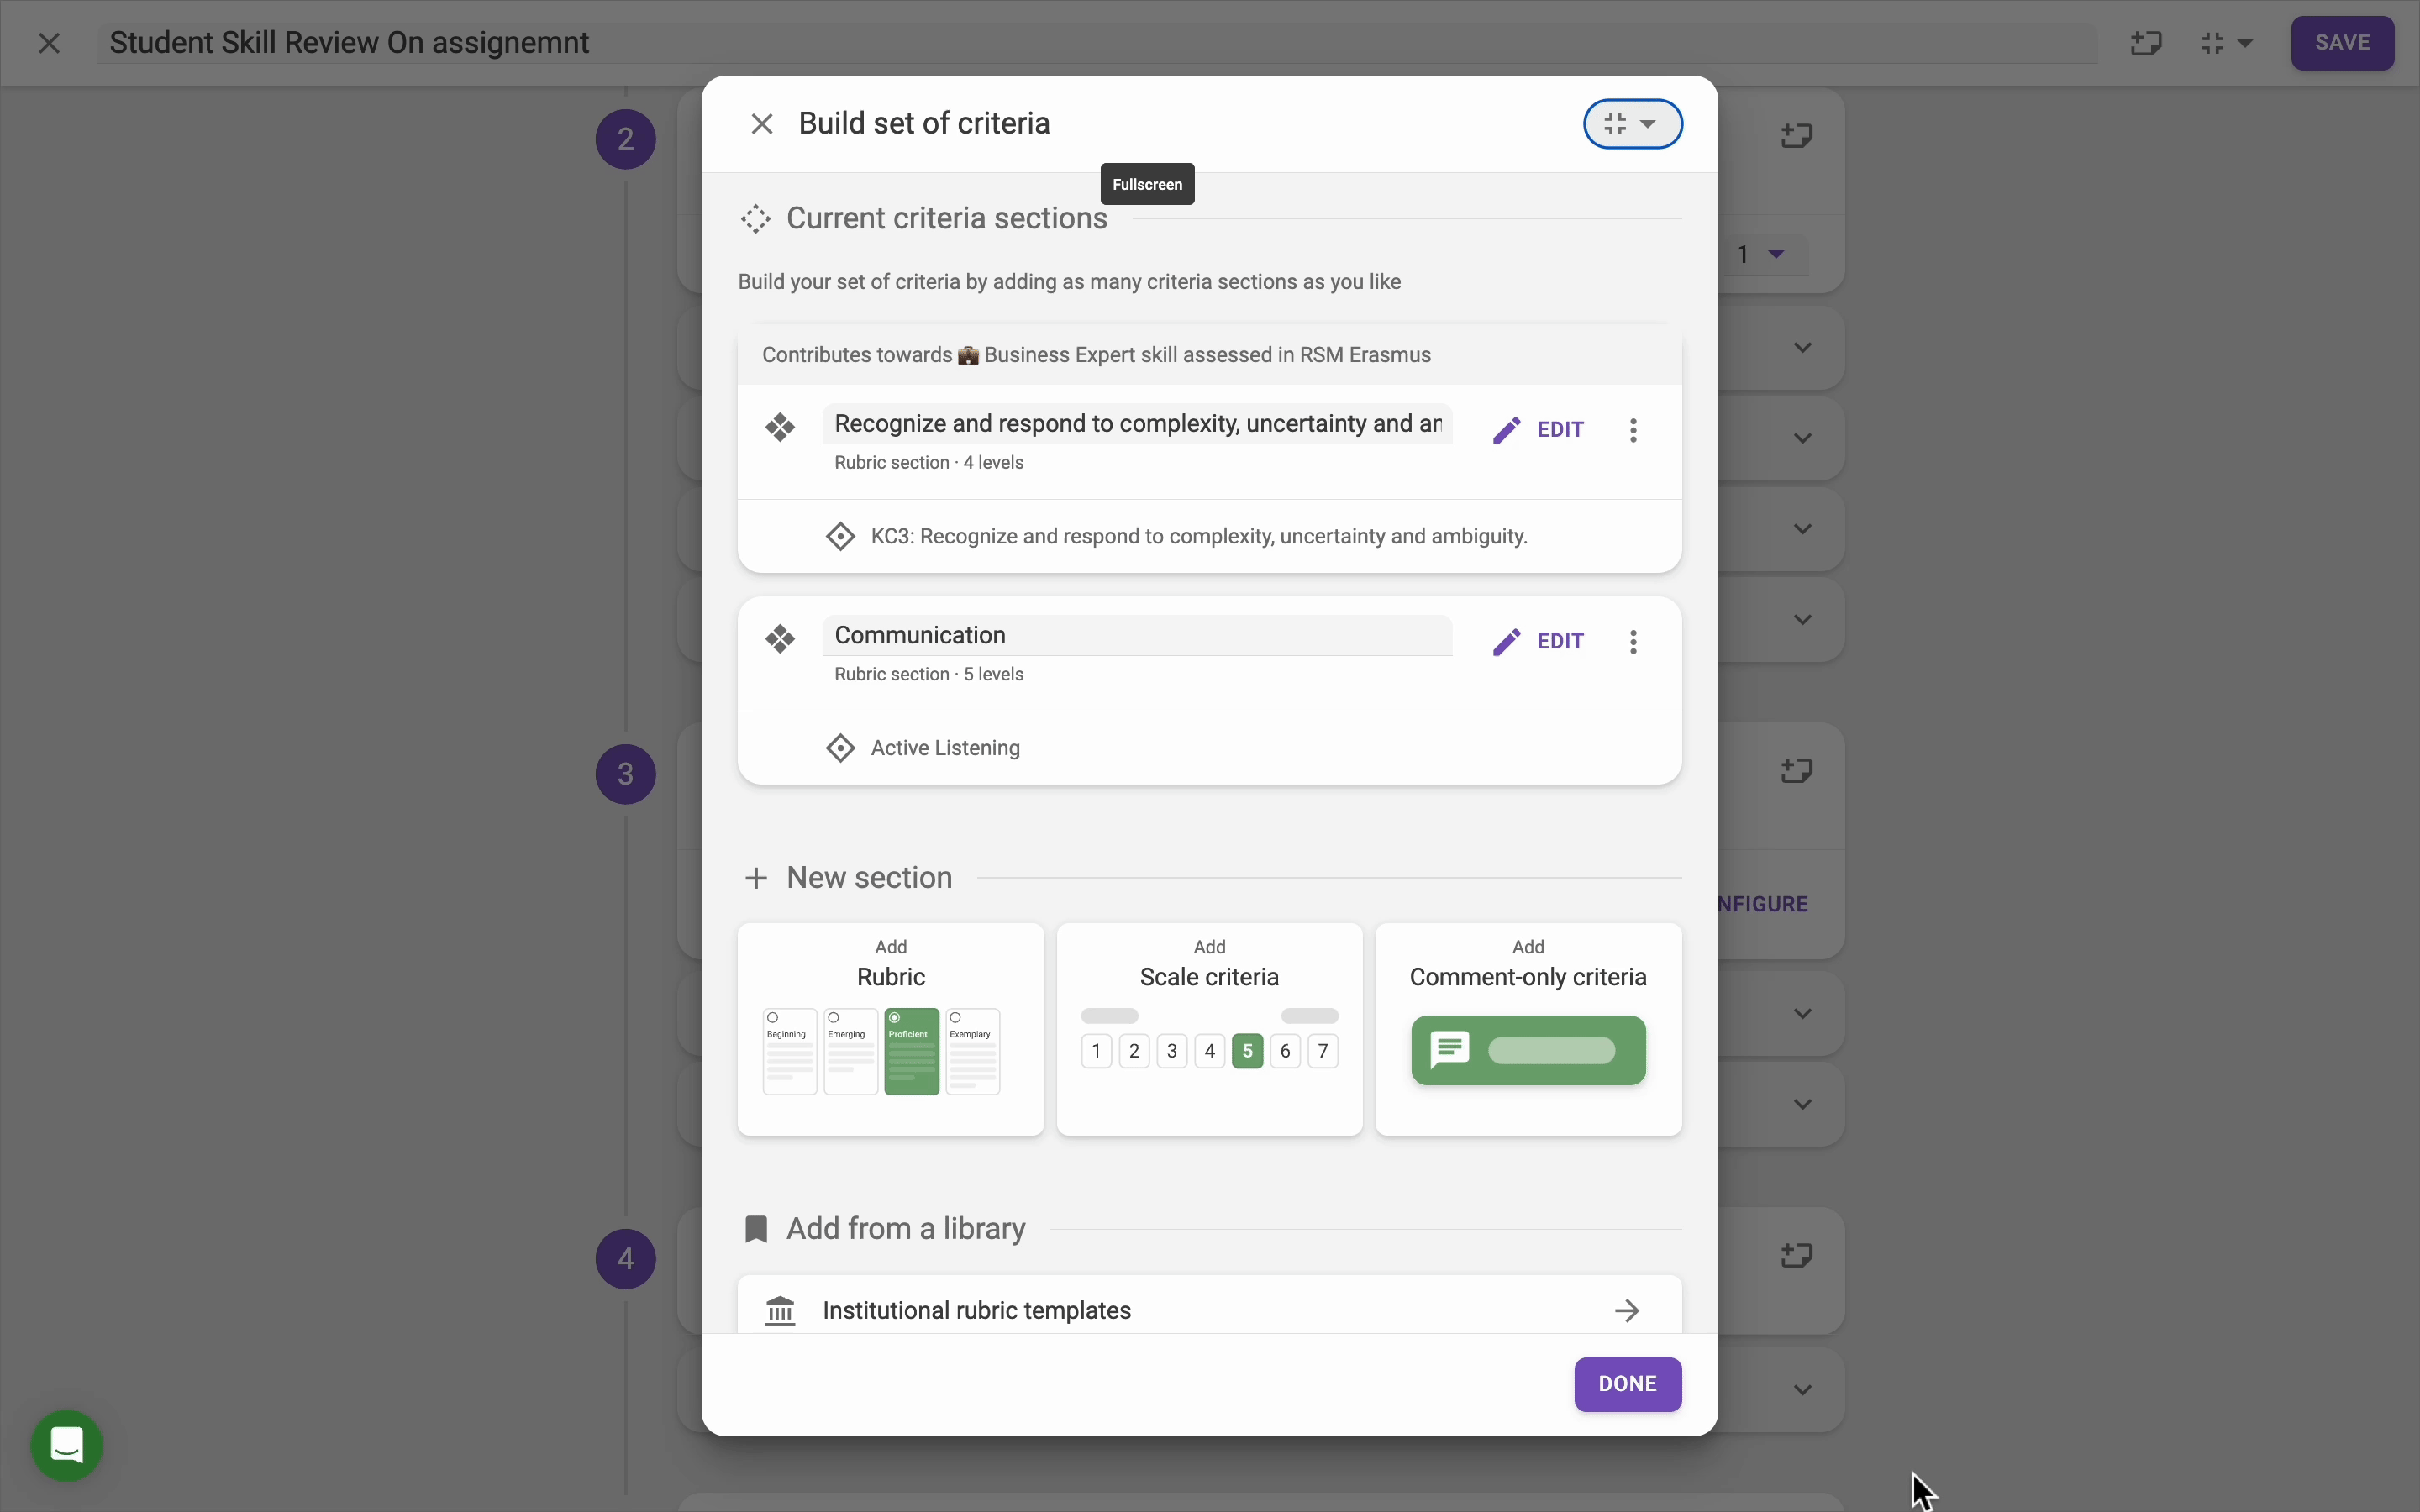
Task: Select step 2 circle in the background timeline
Action: coord(626,139)
